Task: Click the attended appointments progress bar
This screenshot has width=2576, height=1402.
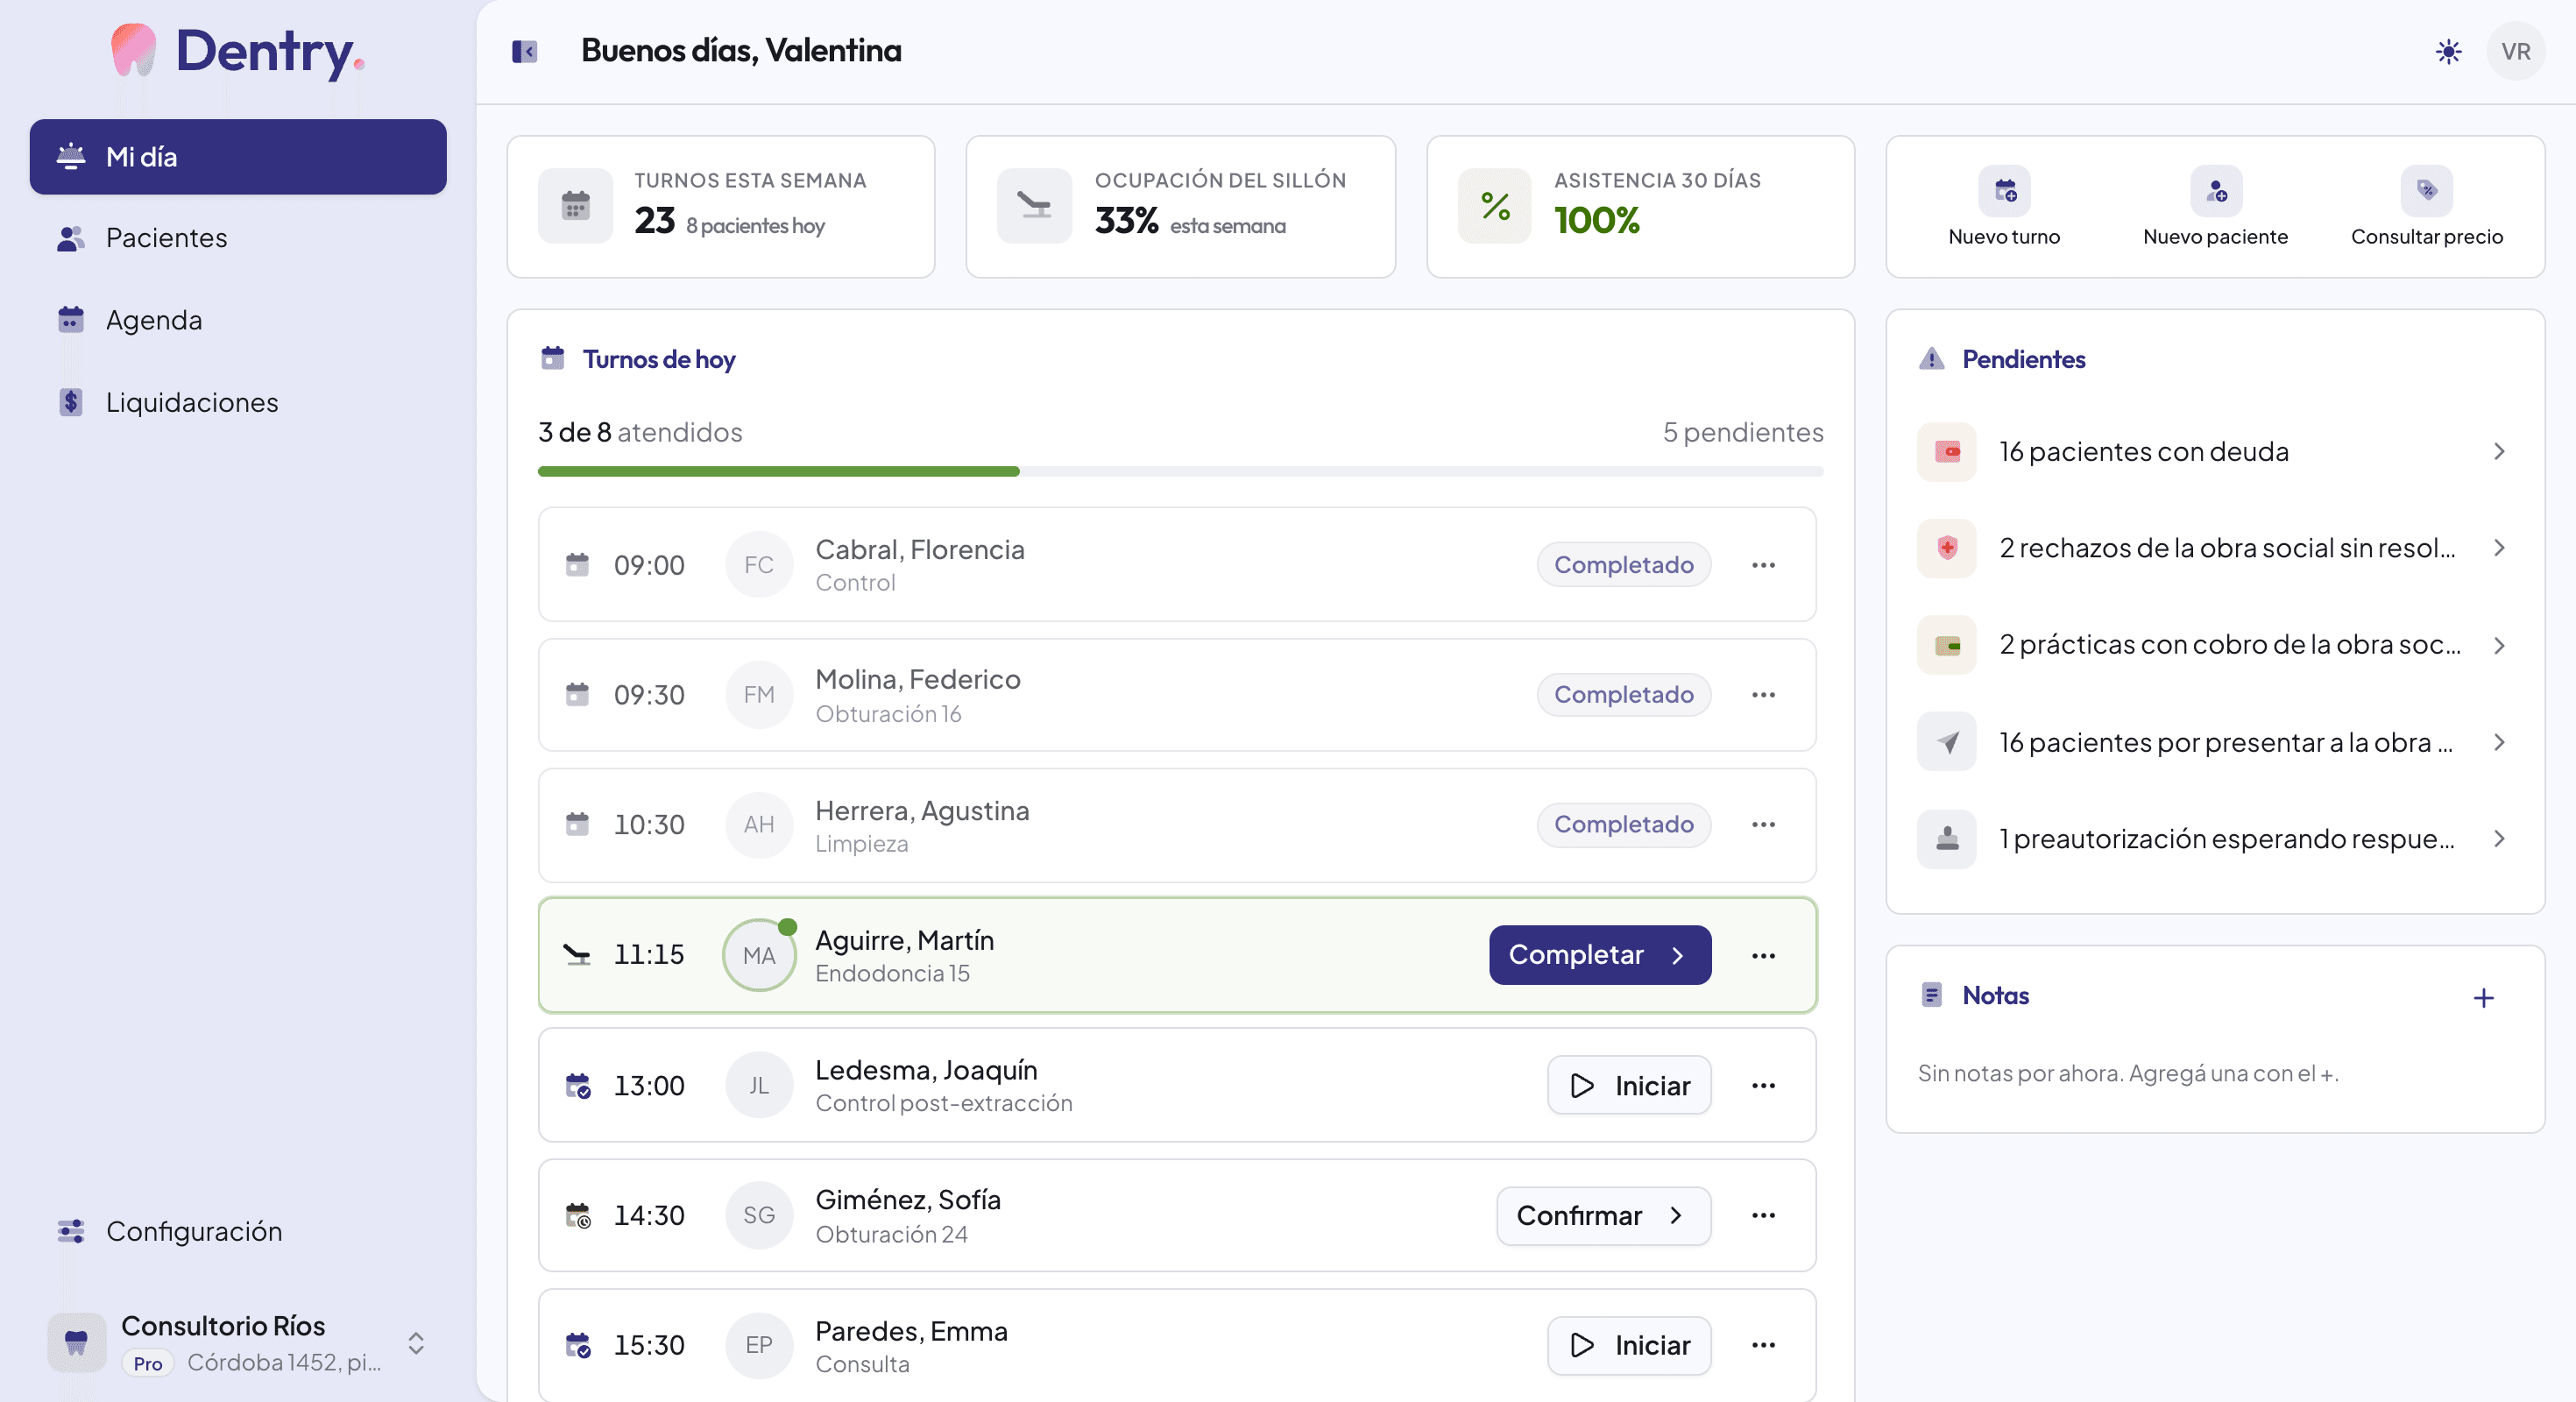Action: tap(1180, 471)
